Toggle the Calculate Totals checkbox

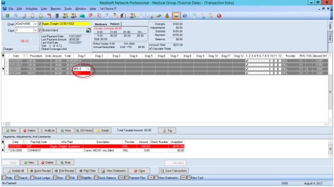[151, 48]
